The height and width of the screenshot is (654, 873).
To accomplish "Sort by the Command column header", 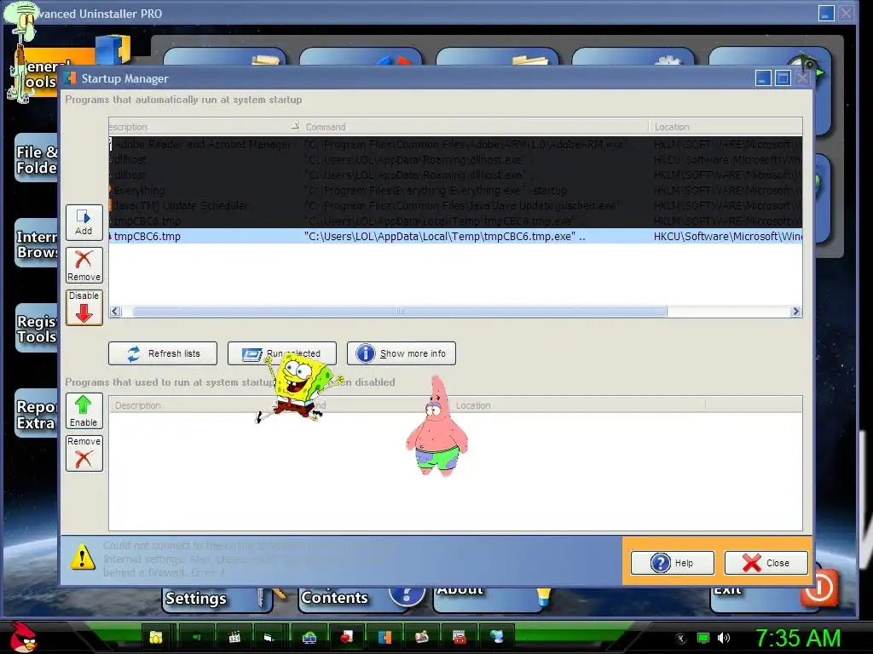I will [475, 127].
